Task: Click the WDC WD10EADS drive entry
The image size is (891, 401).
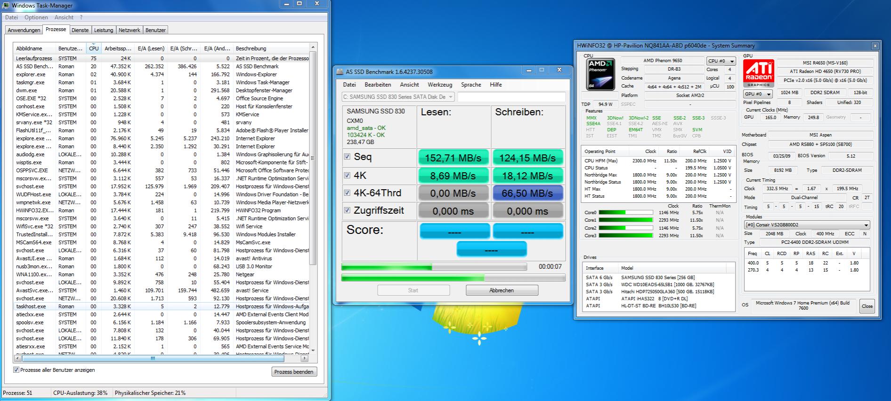Action: tap(659, 284)
